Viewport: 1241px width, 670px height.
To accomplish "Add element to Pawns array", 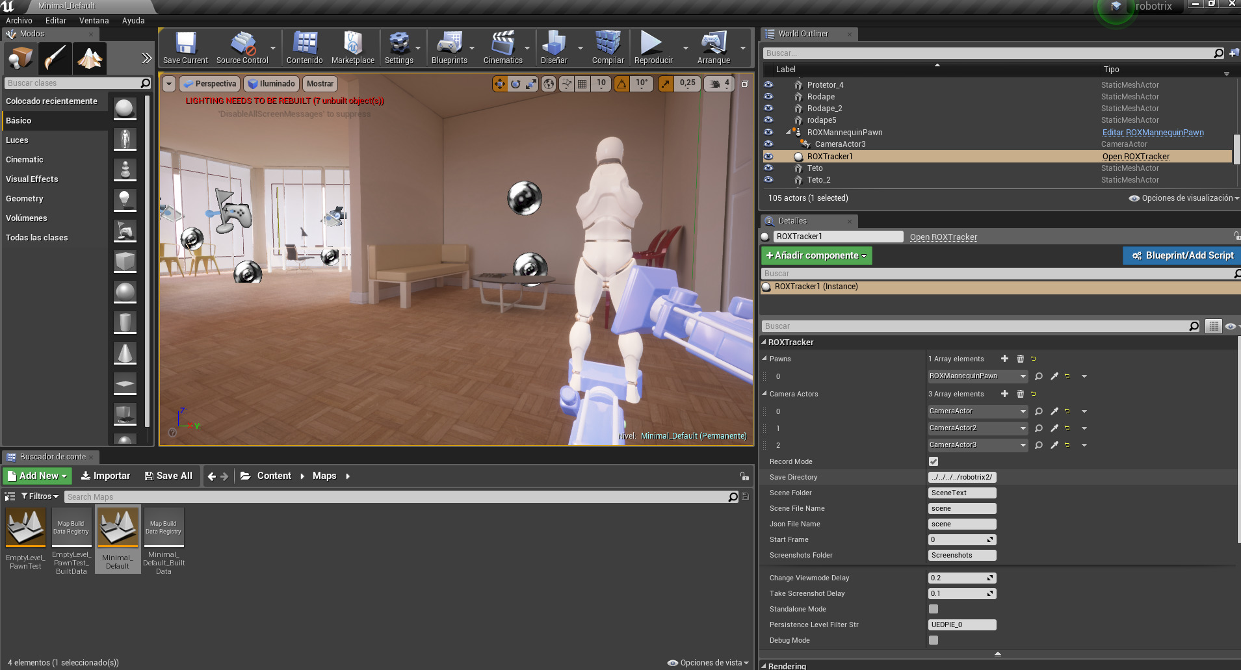I will click(1004, 359).
